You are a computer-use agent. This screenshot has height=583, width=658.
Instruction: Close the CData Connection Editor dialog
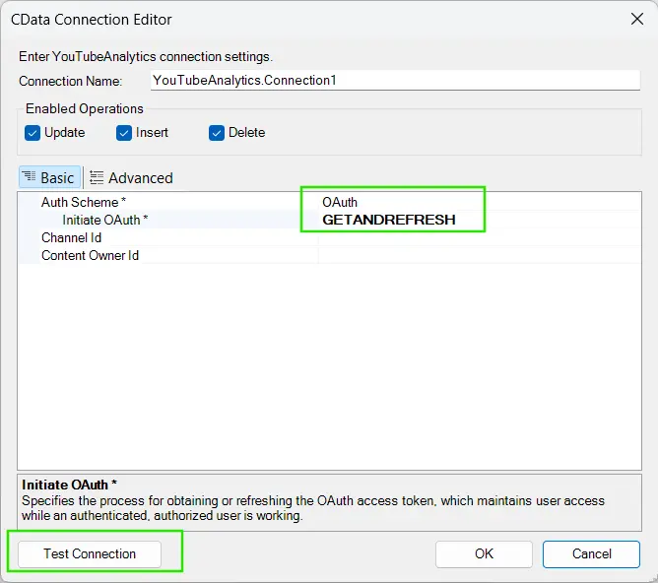(635, 17)
